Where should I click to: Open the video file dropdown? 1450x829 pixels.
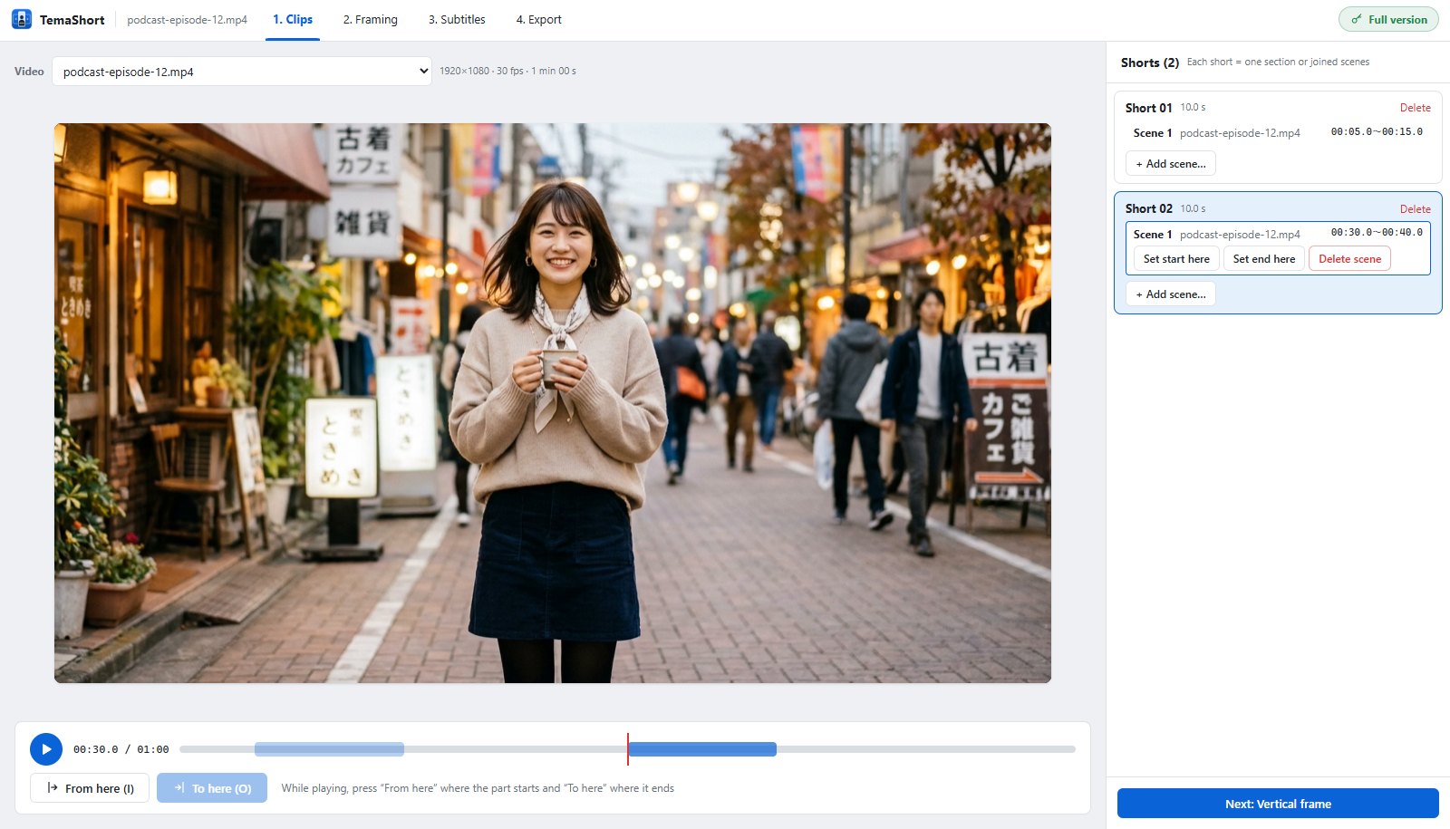[241, 72]
